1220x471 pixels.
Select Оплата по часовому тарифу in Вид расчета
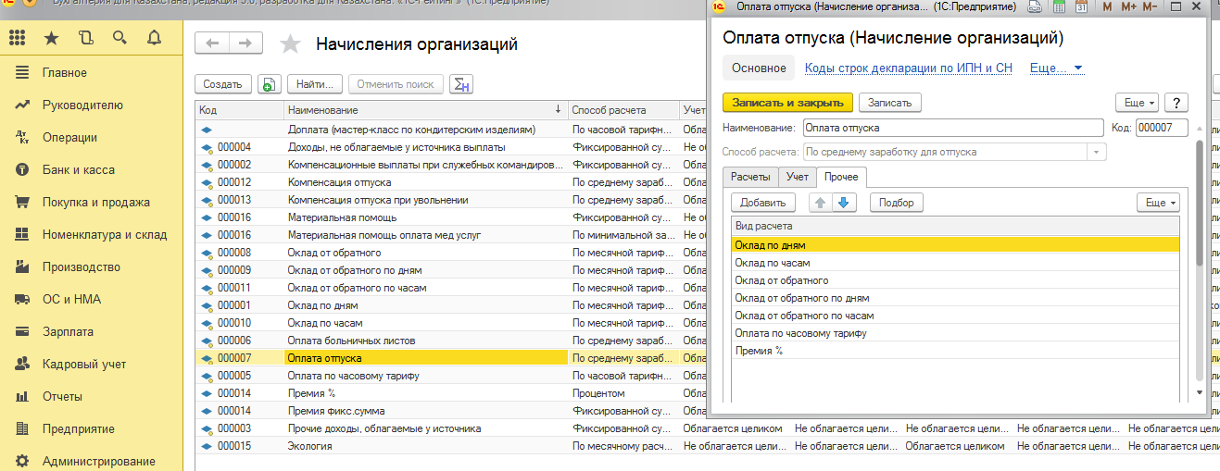click(x=955, y=333)
